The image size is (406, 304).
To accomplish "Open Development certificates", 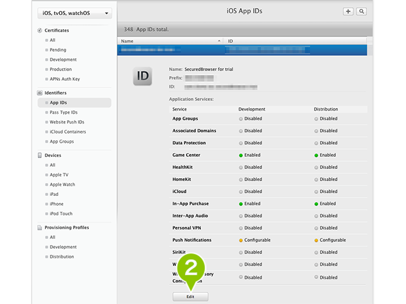I will tap(63, 60).
